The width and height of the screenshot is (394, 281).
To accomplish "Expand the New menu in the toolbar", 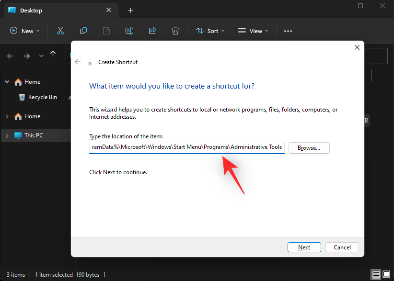I will click(x=24, y=31).
